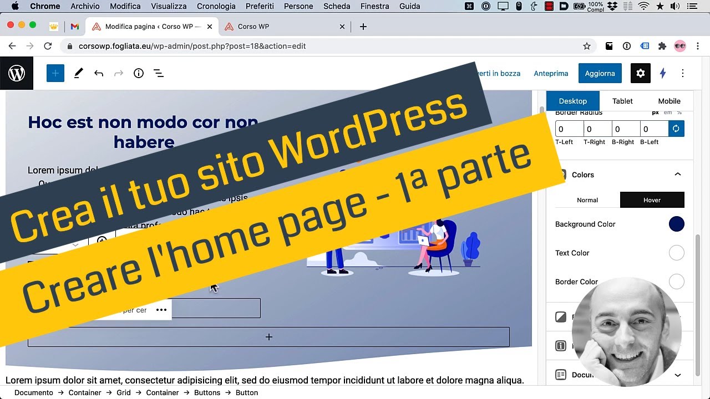The image size is (710, 399).
Task: Open the Finestra menu
Action: (374, 6)
